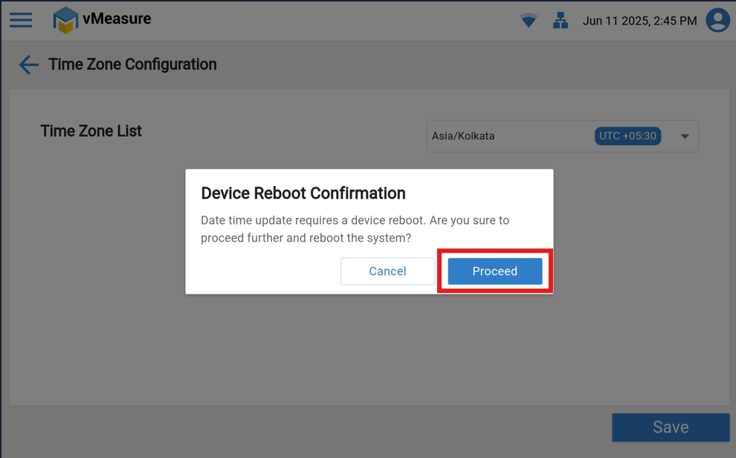Image resolution: width=736 pixels, height=458 pixels.
Task: Click the date Jun 11 2025
Action: (x=615, y=21)
